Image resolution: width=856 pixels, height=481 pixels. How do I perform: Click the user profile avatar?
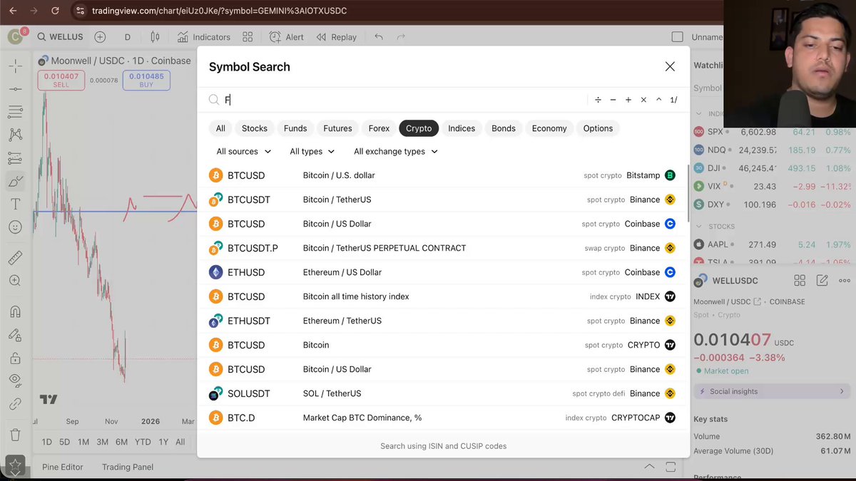15,36
